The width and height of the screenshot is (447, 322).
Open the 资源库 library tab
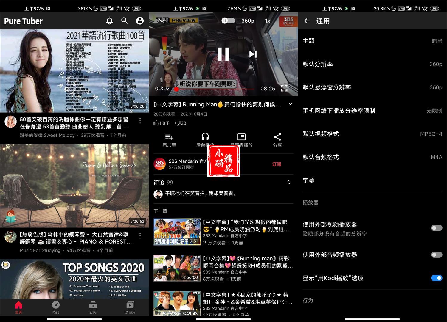(130, 307)
